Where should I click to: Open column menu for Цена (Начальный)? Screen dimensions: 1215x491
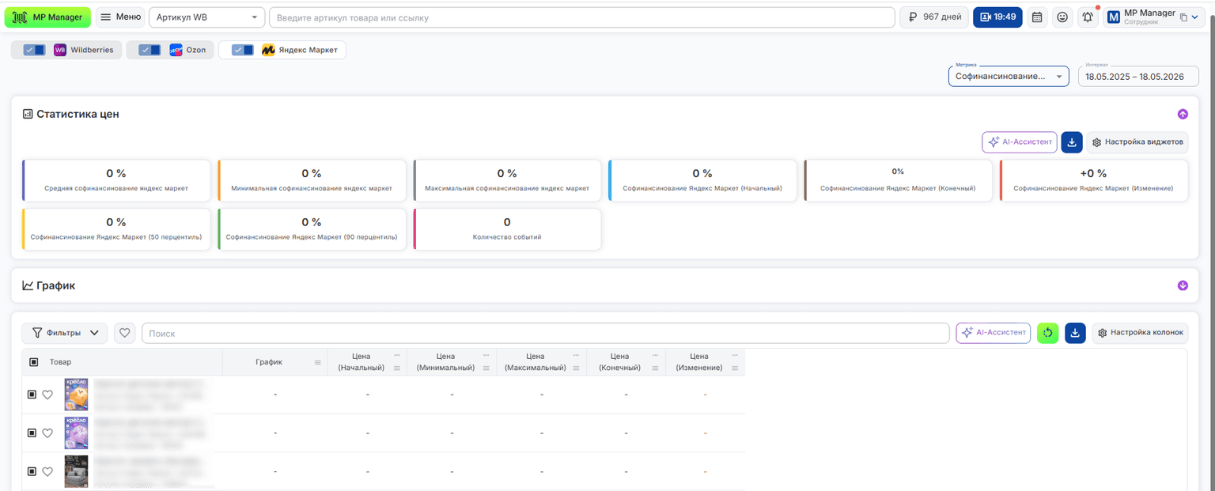point(397,356)
